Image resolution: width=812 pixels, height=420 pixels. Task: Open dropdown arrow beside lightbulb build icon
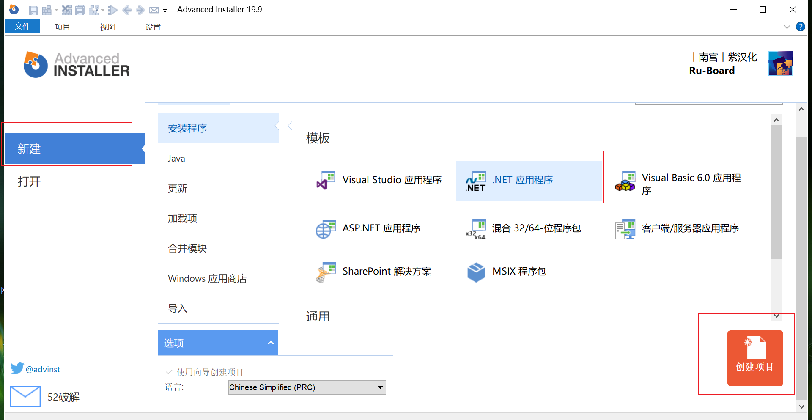[103, 10]
